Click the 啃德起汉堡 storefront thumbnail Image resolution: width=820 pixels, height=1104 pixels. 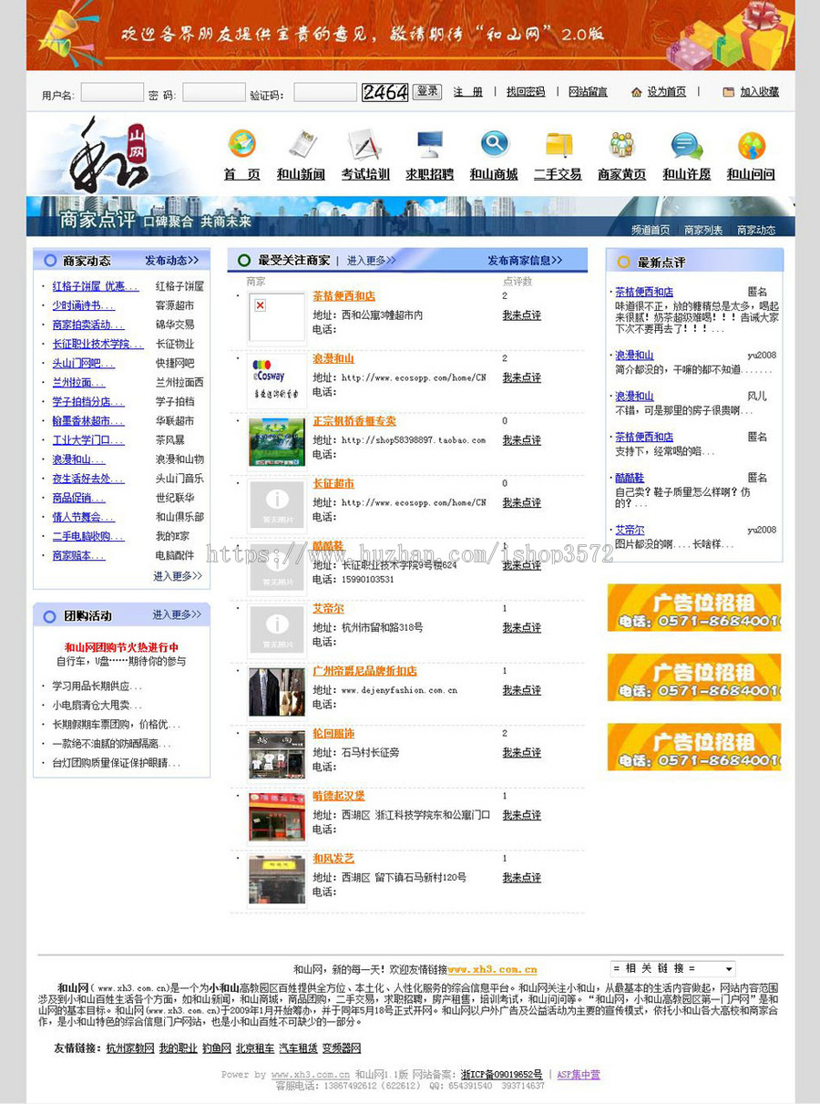[277, 817]
